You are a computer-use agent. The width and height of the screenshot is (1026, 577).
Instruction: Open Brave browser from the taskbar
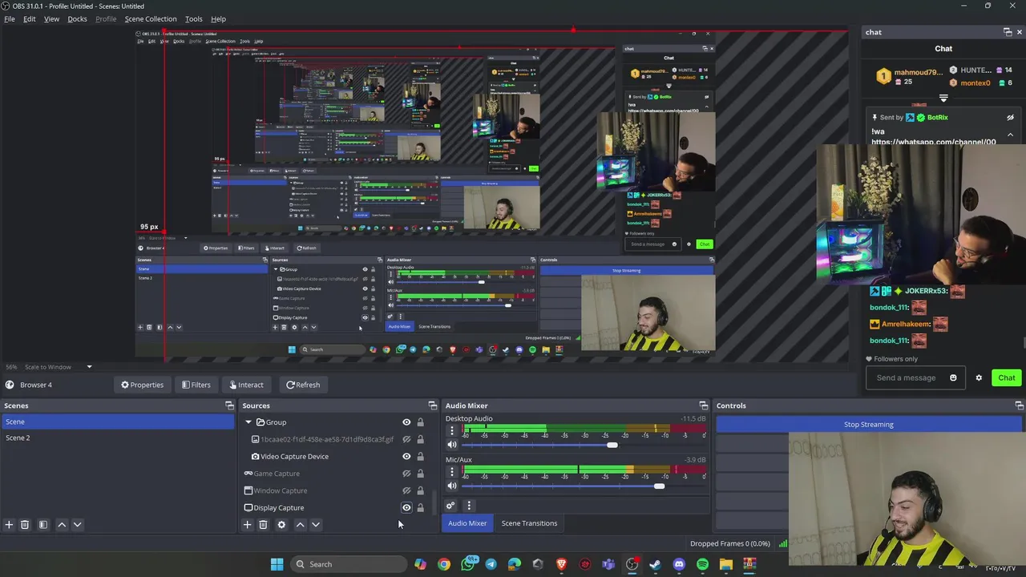point(562,564)
